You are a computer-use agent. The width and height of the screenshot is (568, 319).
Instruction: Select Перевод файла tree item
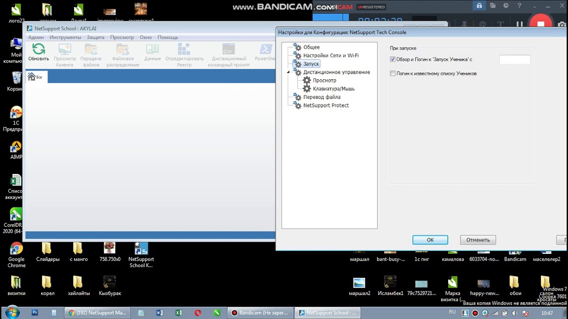pos(322,97)
